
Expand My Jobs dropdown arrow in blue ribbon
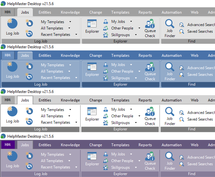click(131, 65)
